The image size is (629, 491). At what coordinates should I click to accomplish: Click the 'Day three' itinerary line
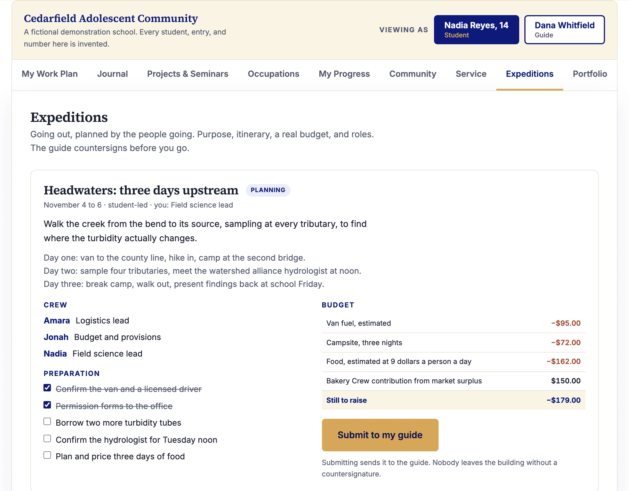tap(184, 284)
